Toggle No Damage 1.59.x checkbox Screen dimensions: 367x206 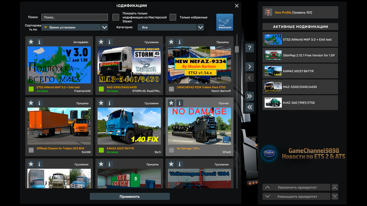click(x=172, y=150)
